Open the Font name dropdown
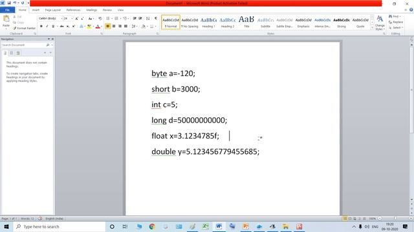This screenshot has height=232, width=414. (x=61, y=19)
